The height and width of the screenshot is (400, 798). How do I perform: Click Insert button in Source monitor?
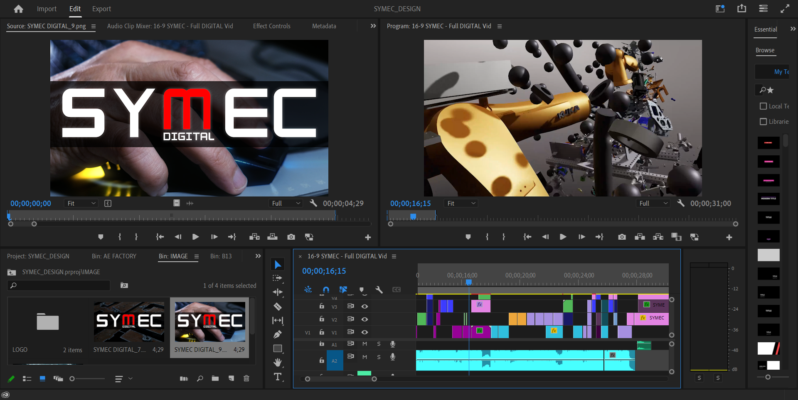[x=254, y=237]
